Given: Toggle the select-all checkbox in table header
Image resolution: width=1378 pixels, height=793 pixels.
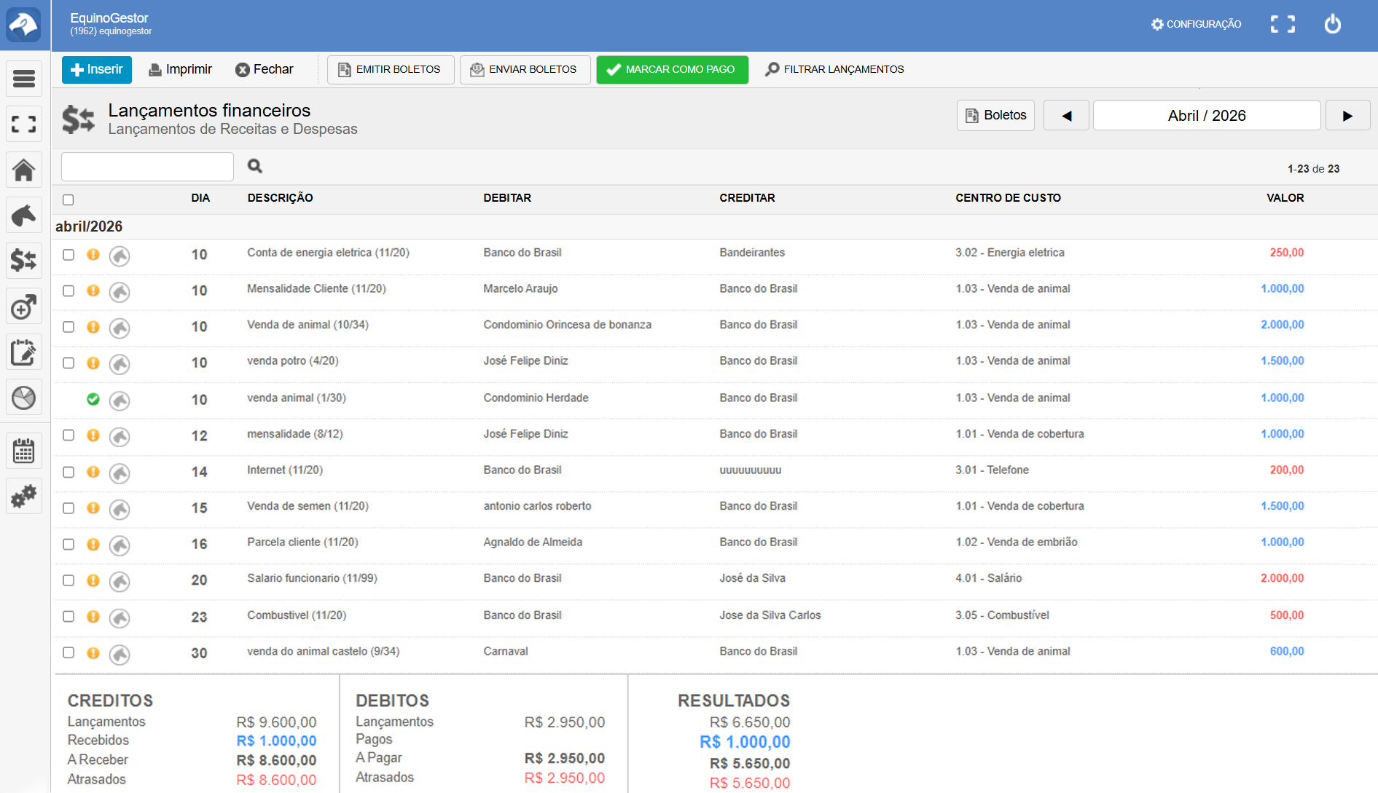Looking at the screenshot, I should click(68, 200).
